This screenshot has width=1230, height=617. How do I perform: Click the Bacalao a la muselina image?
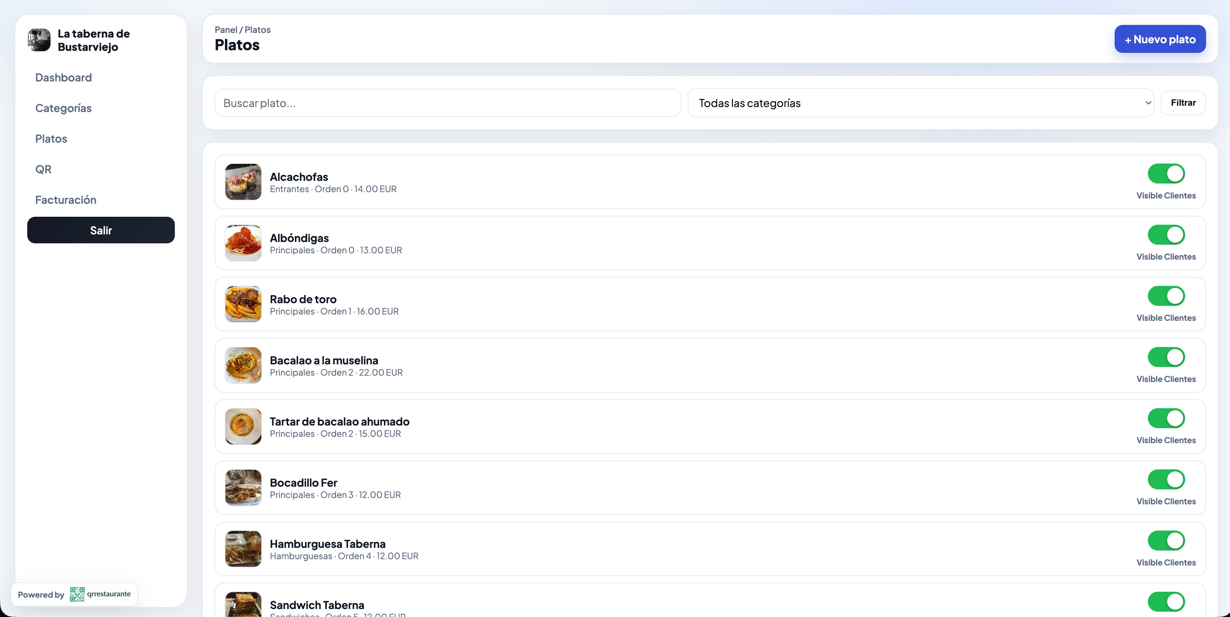(x=243, y=365)
